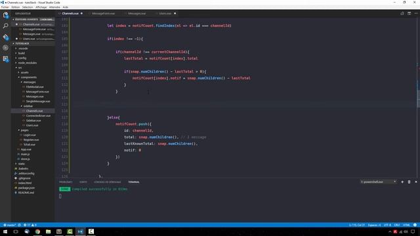Viewport: 420px width, 236px height.
Task: Collapse the pages folder
Action: (25, 130)
